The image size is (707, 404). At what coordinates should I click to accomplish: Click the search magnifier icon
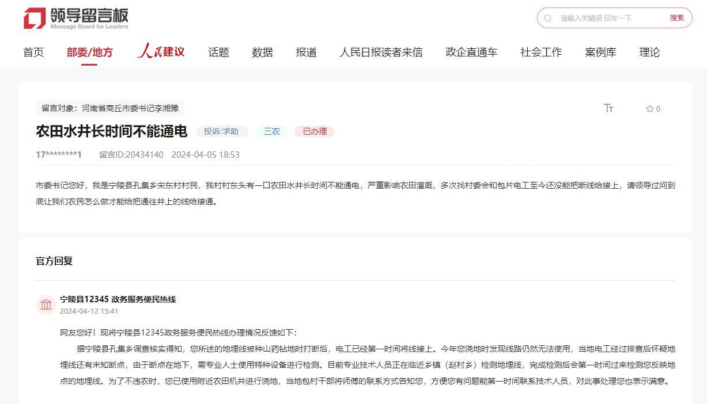[548, 18]
